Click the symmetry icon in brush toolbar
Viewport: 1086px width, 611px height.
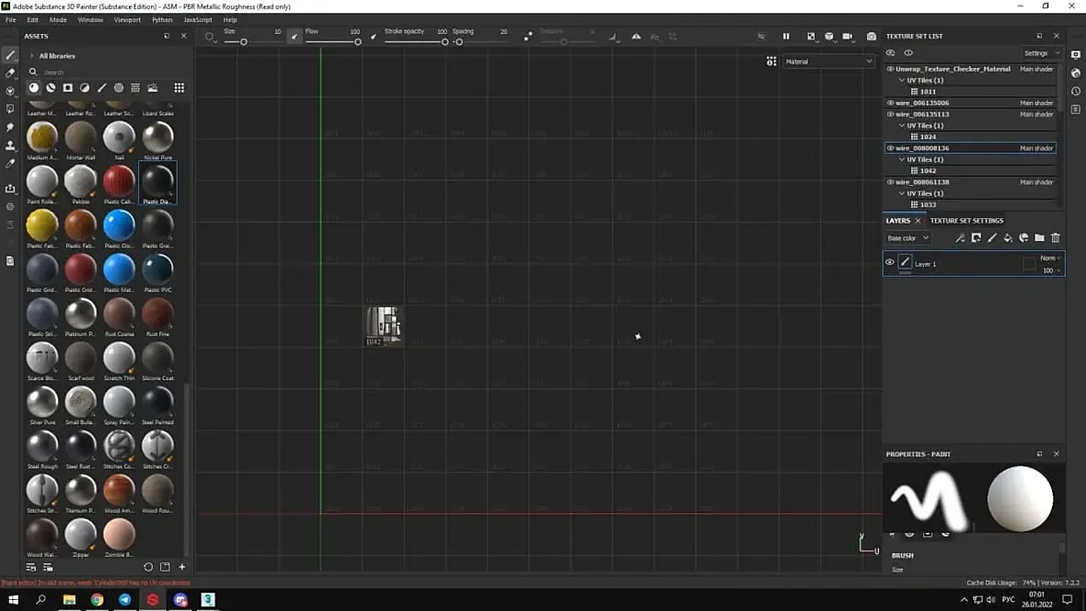[636, 36]
